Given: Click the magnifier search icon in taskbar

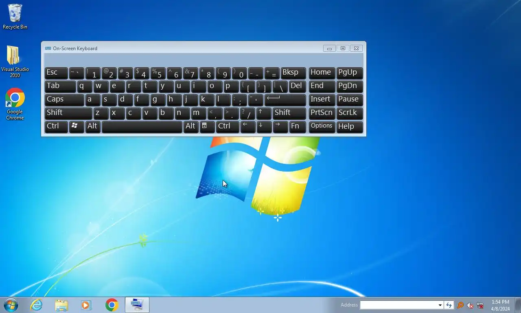Looking at the screenshot, I should [x=460, y=305].
